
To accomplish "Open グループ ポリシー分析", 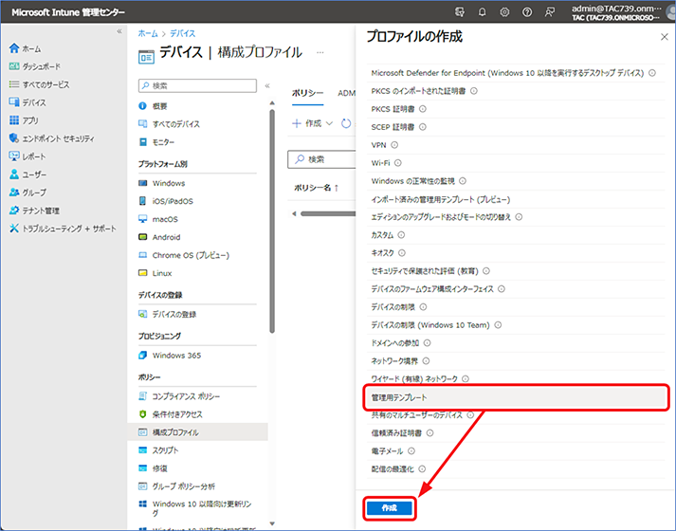I will click(176, 486).
